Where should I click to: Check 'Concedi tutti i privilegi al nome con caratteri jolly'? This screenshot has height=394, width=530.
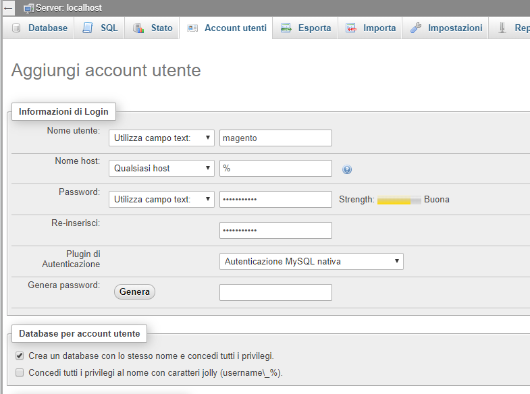click(x=20, y=372)
